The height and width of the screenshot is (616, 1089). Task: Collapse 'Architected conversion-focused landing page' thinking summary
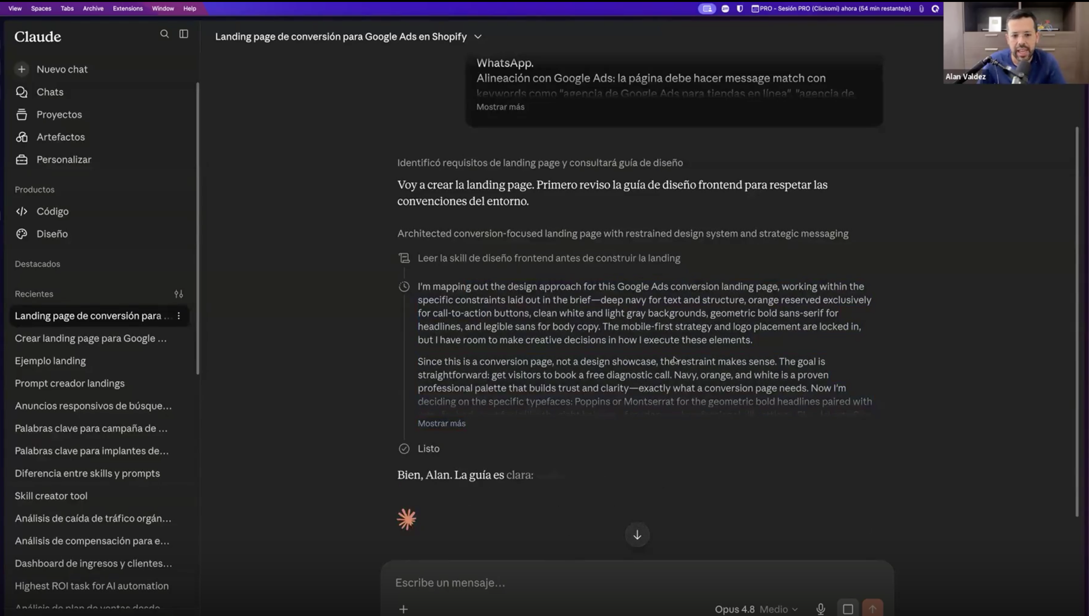[x=623, y=234]
